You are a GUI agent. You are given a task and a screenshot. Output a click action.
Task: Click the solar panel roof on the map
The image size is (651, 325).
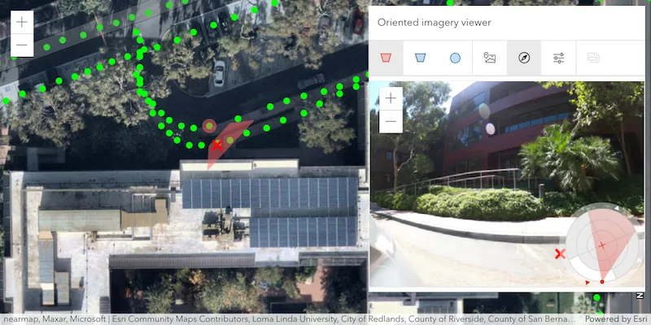point(270,211)
